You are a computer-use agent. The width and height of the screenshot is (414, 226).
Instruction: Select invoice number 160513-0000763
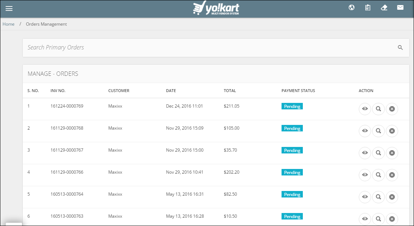click(67, 216)
